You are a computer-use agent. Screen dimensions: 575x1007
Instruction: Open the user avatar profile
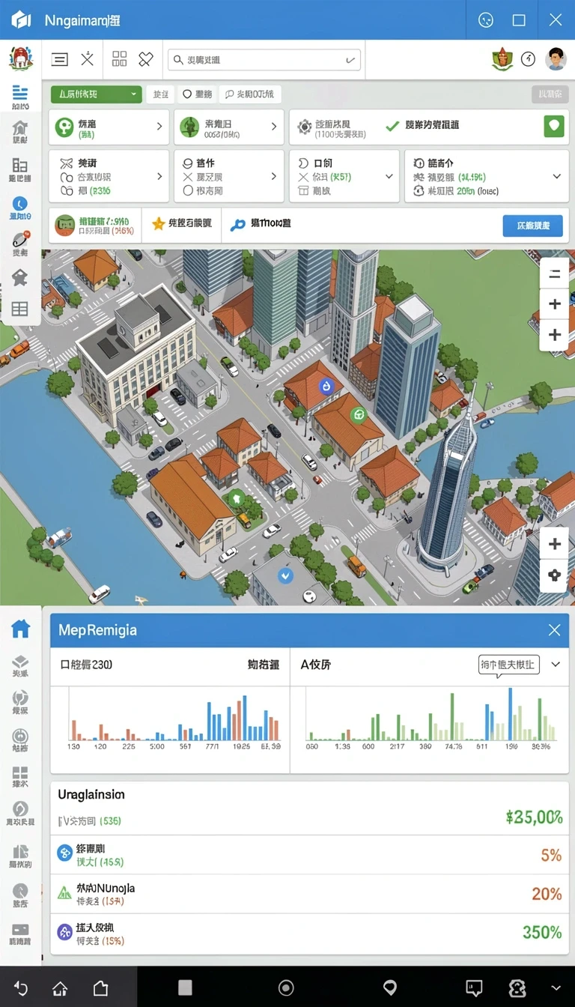coord(556,59)
